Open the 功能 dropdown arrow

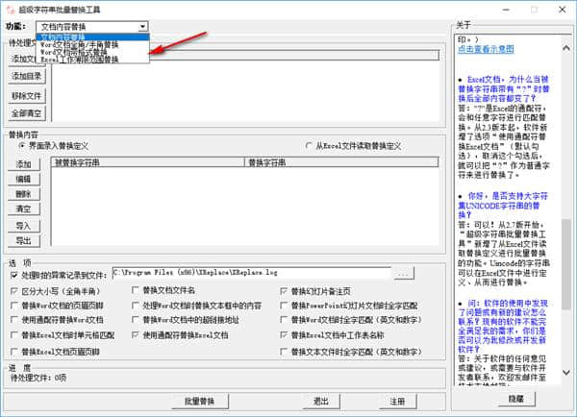[142, 27]
